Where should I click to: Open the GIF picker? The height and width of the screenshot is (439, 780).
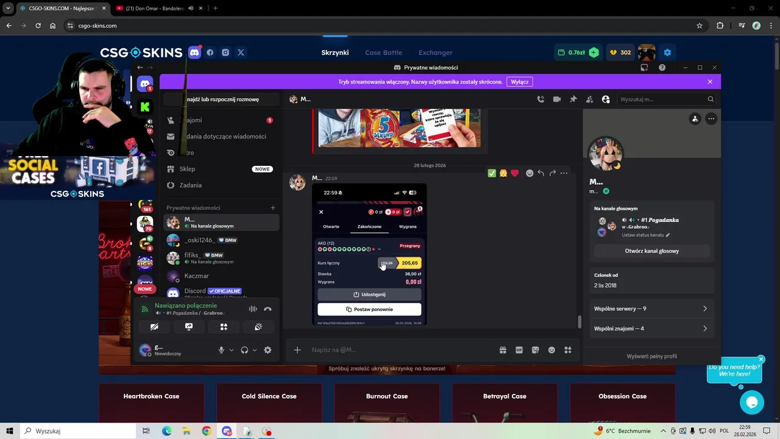pyautogui.click(x=519, y=350)
